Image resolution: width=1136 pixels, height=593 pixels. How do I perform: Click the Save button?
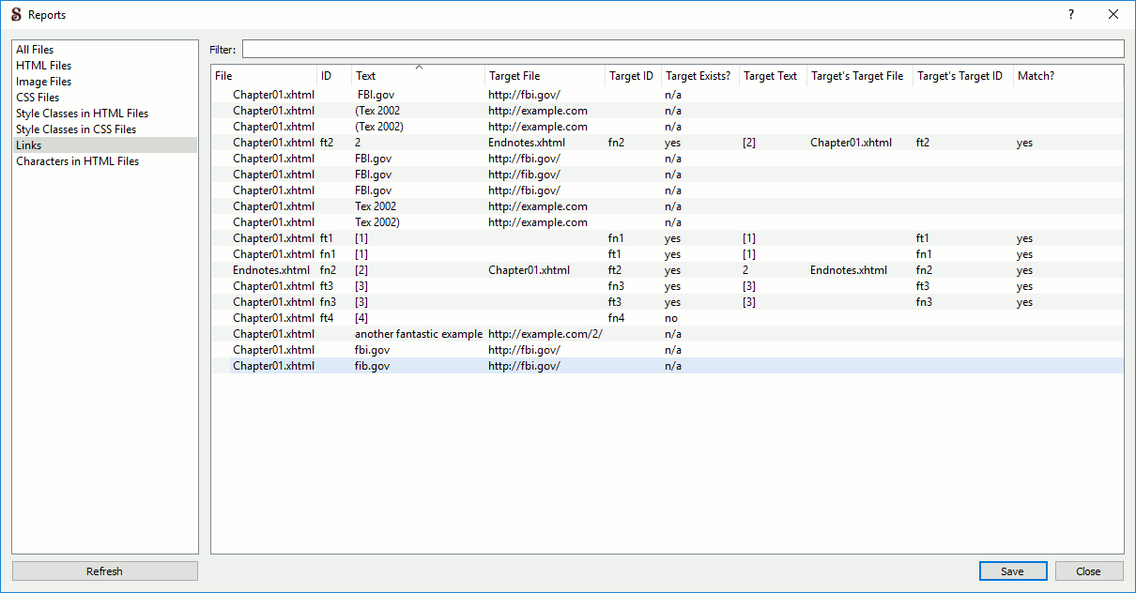1012,570
